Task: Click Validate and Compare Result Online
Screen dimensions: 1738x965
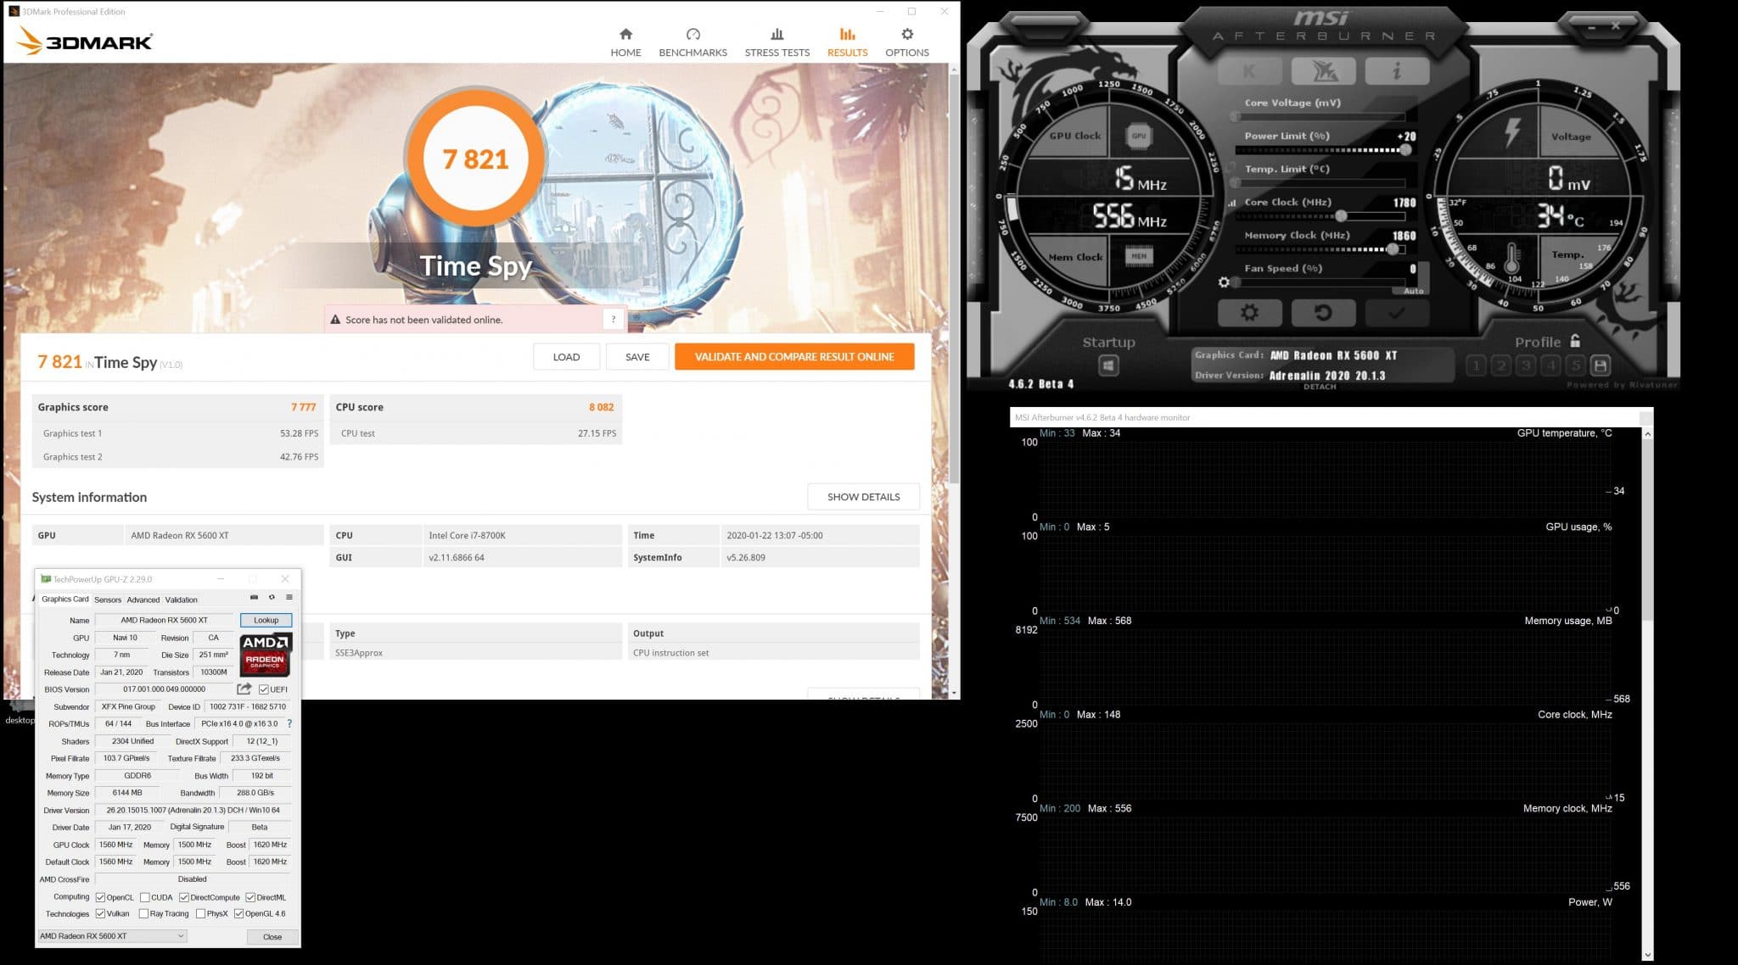Action: pos(794,357)
